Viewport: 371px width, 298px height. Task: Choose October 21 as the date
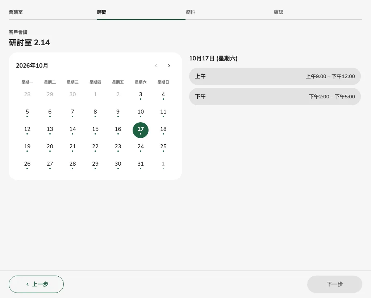point(72,147)
